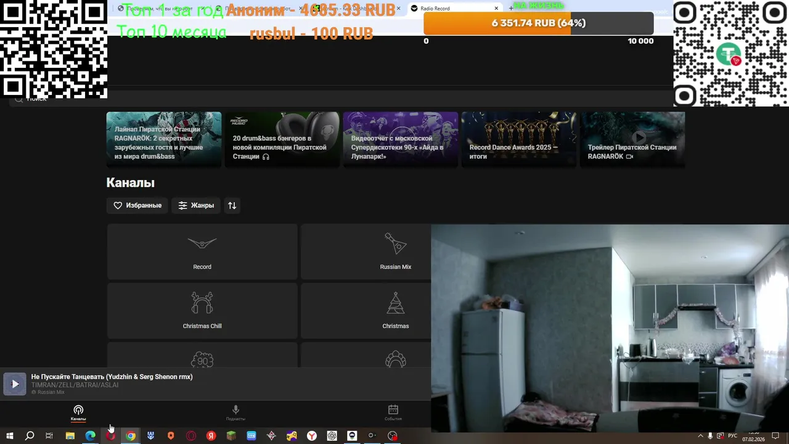Open the 90s channel tile
Image resolution: width=789 pixels, height=444 pixels.
202,355
